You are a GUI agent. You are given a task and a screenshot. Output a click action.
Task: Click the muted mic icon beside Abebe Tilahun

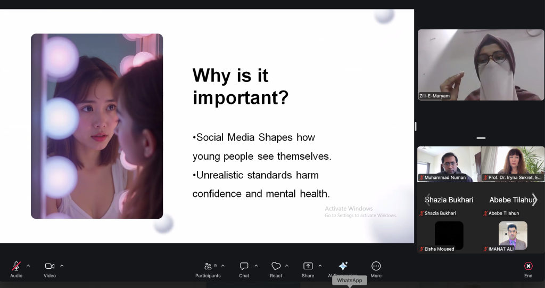click(x=485, y=213)
